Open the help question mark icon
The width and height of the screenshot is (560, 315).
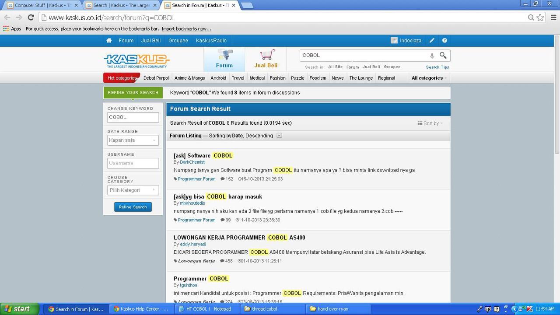pyautogui.click(x=444, y=40)
